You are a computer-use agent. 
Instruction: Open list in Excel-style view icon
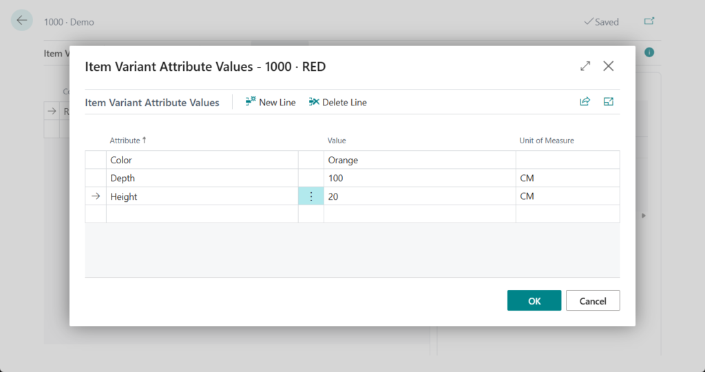click(x=609, y=102)
